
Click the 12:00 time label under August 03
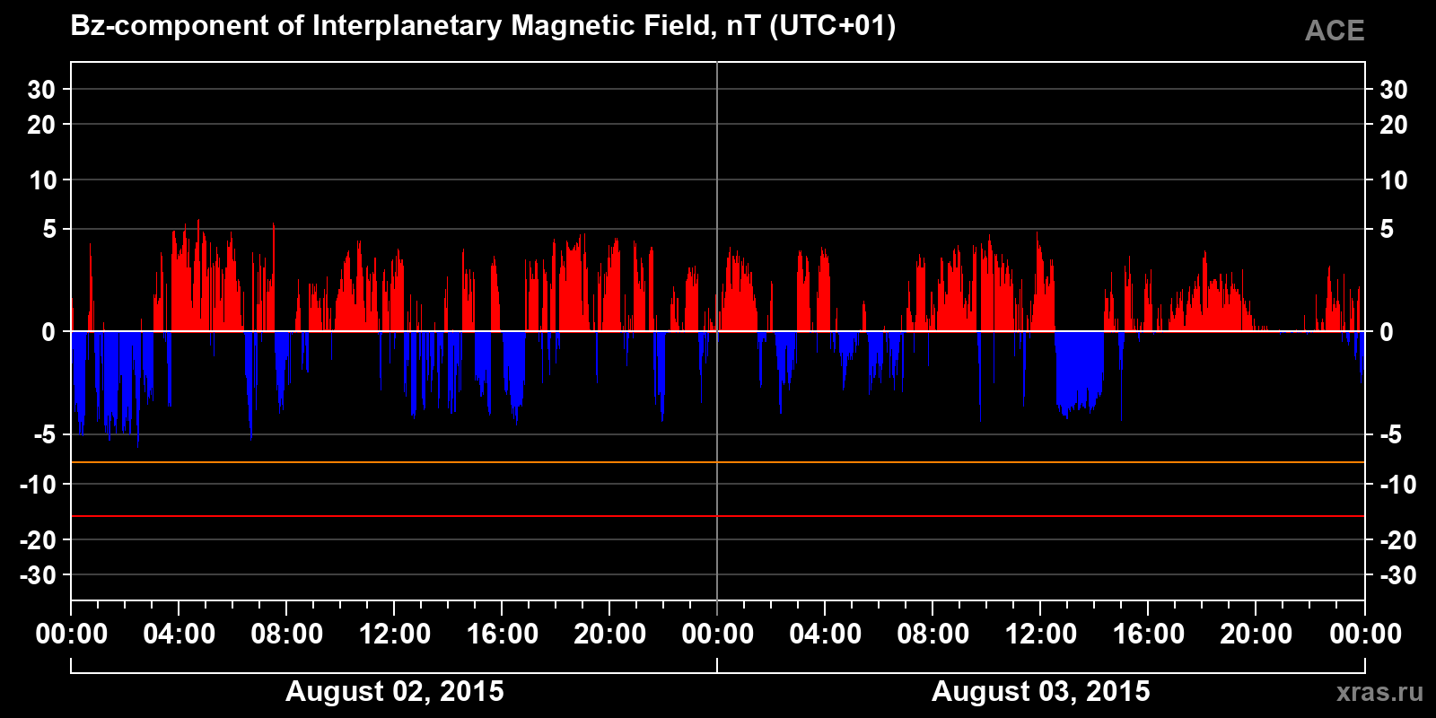[1041, 635]
